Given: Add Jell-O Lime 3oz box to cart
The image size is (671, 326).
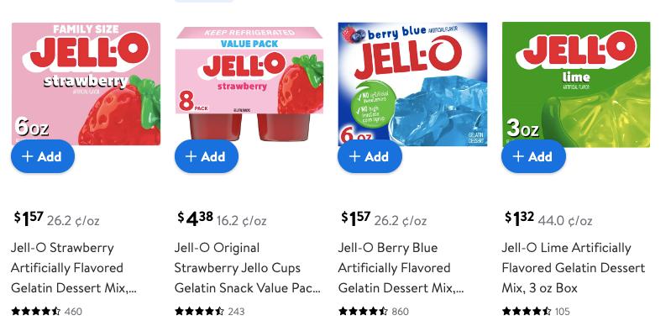Looking at the screenshot, I should [x=533, y=156].
